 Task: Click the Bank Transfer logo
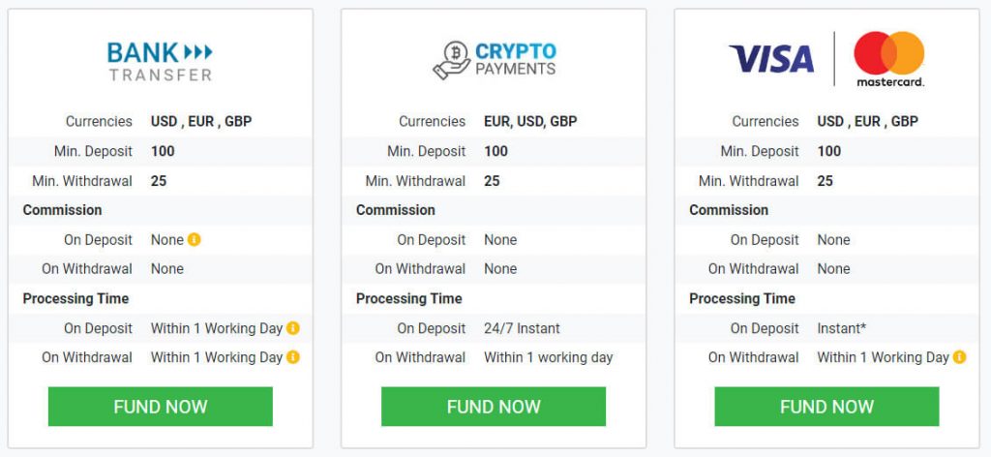click(x=160, y=60)
